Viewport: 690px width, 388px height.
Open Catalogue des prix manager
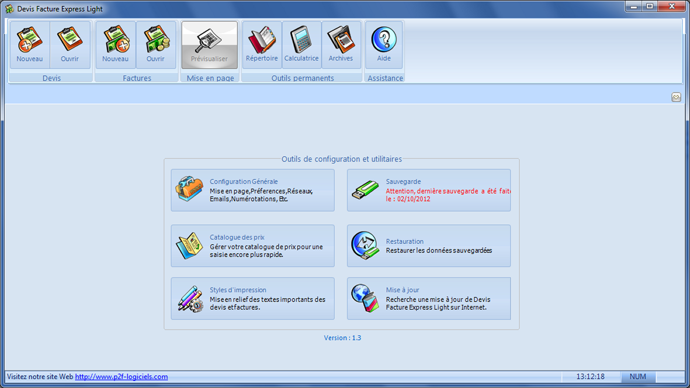click(253, 246)
